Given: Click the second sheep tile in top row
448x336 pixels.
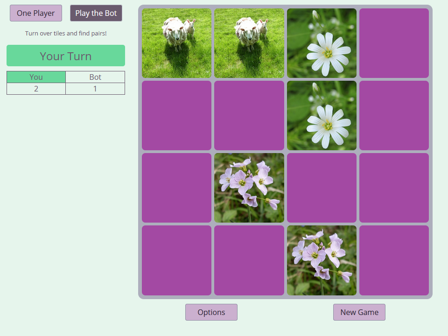Looking at the screenshot, I should (249, 43).
